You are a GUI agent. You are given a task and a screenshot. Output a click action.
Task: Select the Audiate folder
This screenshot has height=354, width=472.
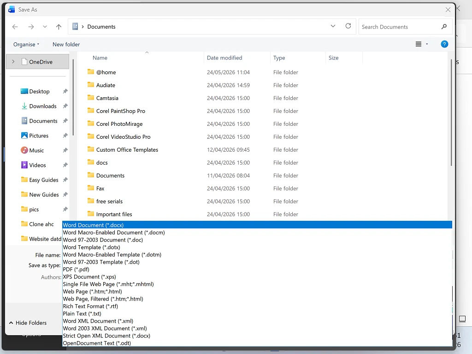[106, 85]
